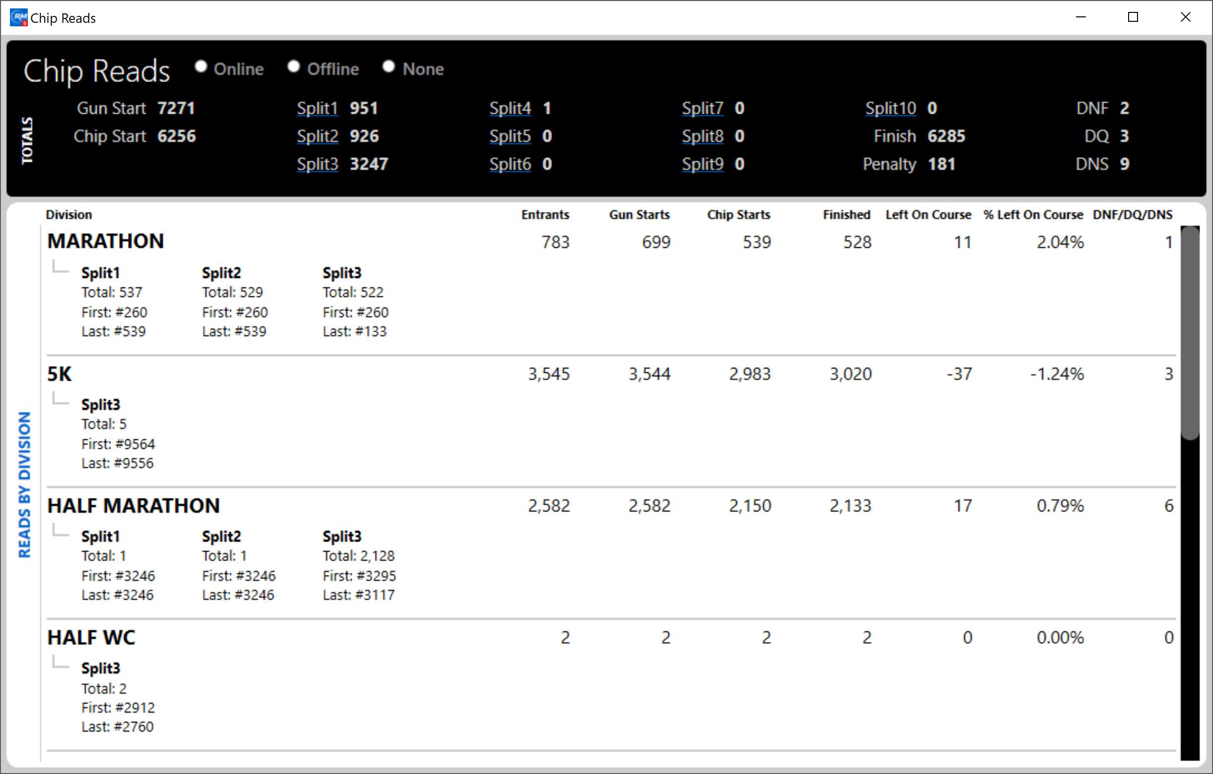Click the 5K finished value 3,020
1213x774 pixels.
(851, 374)
